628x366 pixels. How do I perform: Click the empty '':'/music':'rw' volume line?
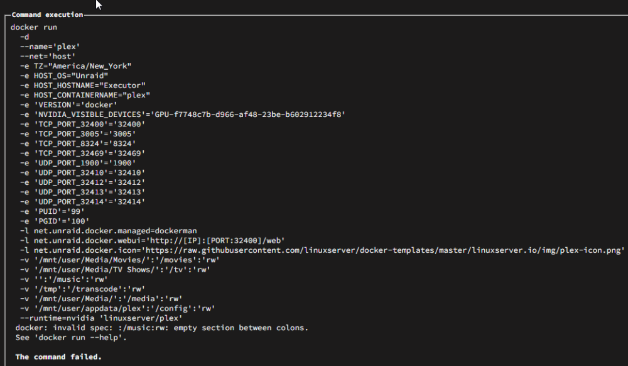pos(64,279)
